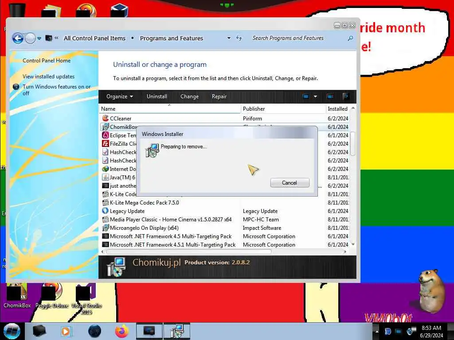Open Turn Windows features on or off

[56, 90]
